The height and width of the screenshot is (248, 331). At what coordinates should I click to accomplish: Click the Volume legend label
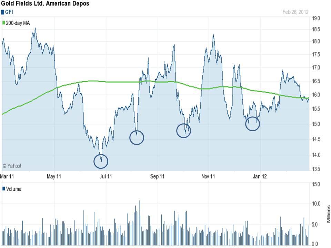14,189
